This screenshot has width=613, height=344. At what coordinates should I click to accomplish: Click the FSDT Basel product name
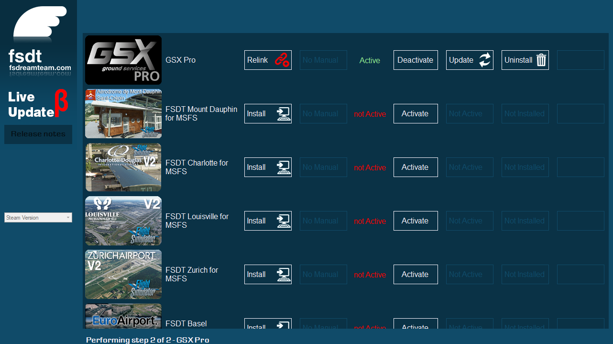click(186, 324)
